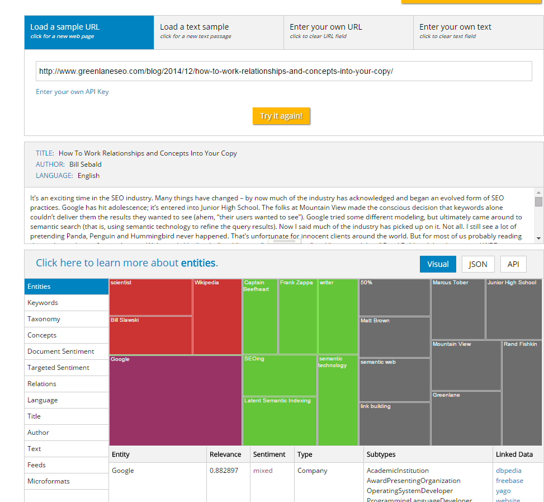
Task: Click the text box scroll-down arrow
Action: [x=539, y=238]
